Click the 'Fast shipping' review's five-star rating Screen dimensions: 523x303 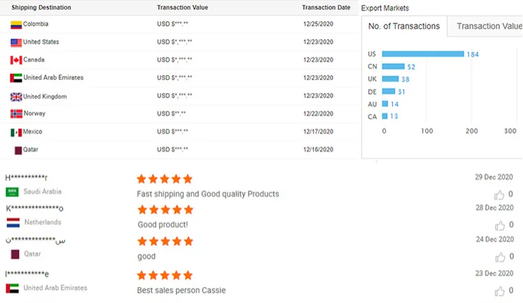click(164, 179)
